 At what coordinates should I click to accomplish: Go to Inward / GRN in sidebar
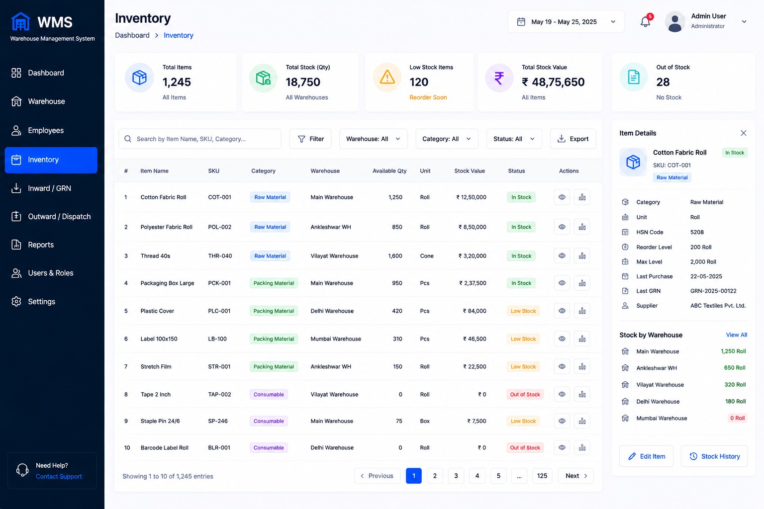pos(51,188)
